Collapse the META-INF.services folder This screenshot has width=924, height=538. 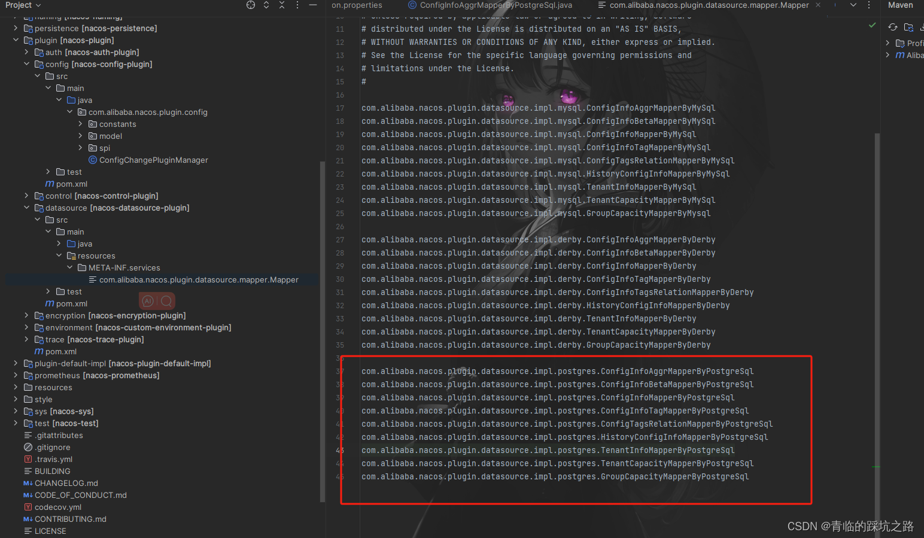[69, 268]
